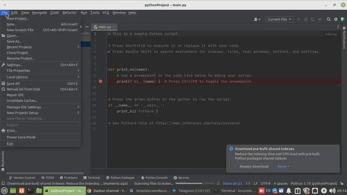Open the editor tabs three-dots menu
This screenshot has height=195, width=347.
coord(338,27)
